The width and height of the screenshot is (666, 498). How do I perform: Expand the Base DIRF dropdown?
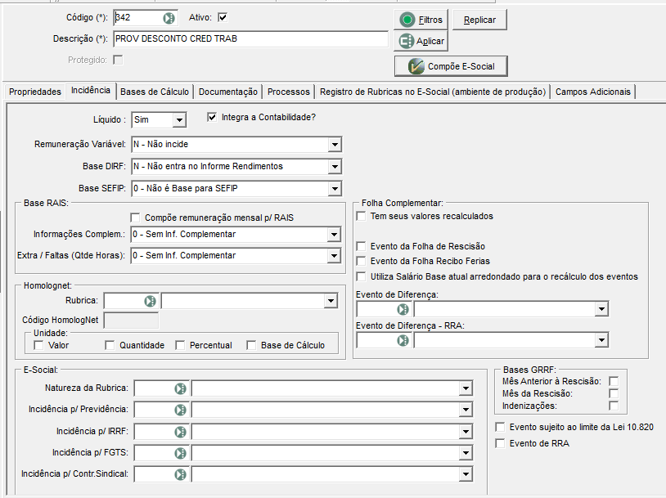point(335,167)
